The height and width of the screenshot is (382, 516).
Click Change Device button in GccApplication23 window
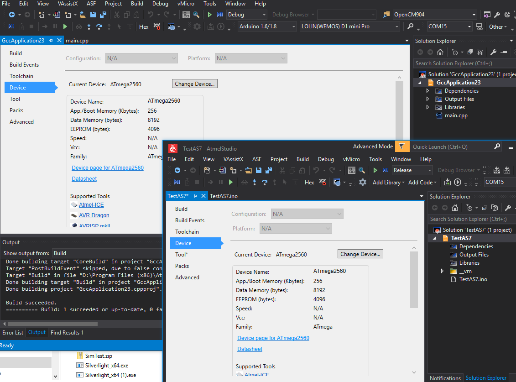(194, 84)
